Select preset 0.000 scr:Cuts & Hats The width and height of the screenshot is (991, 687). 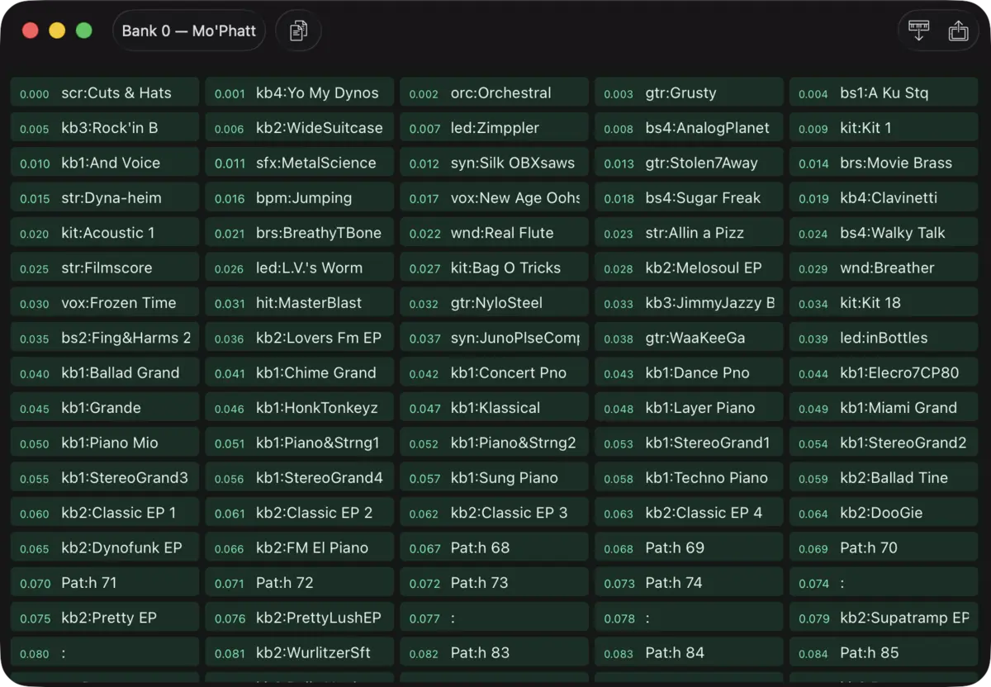click(x=105, y=93)
